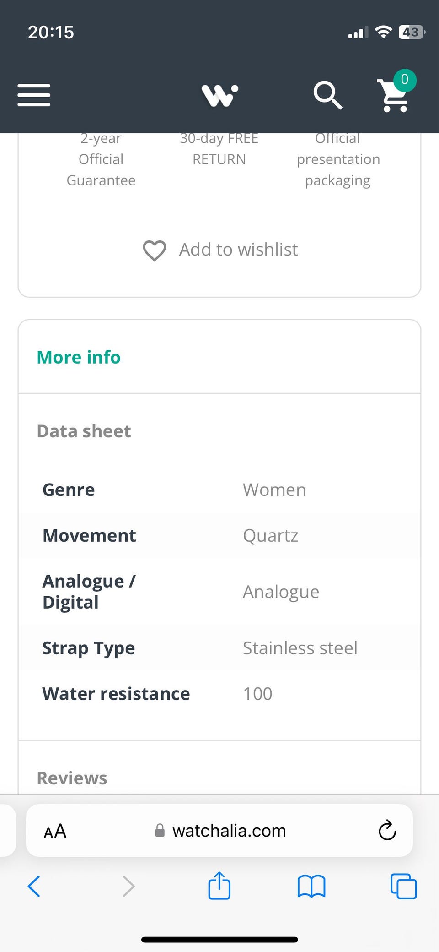Open the Safari share sheet
Image resolution: width=439 pixels, height=952 pixels.
tap(219, 885)
